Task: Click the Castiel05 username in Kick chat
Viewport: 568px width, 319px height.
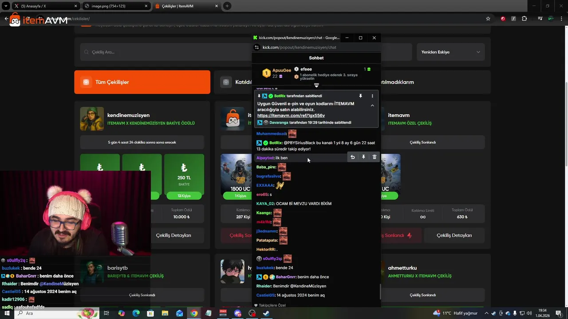Action: pyautogui.click(x=265, y=295)
